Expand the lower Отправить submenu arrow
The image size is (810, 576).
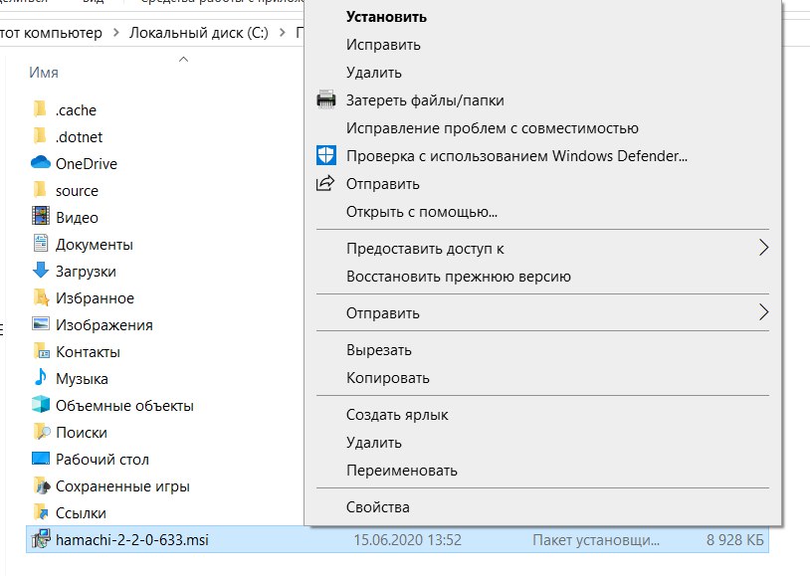click(763, 312)
